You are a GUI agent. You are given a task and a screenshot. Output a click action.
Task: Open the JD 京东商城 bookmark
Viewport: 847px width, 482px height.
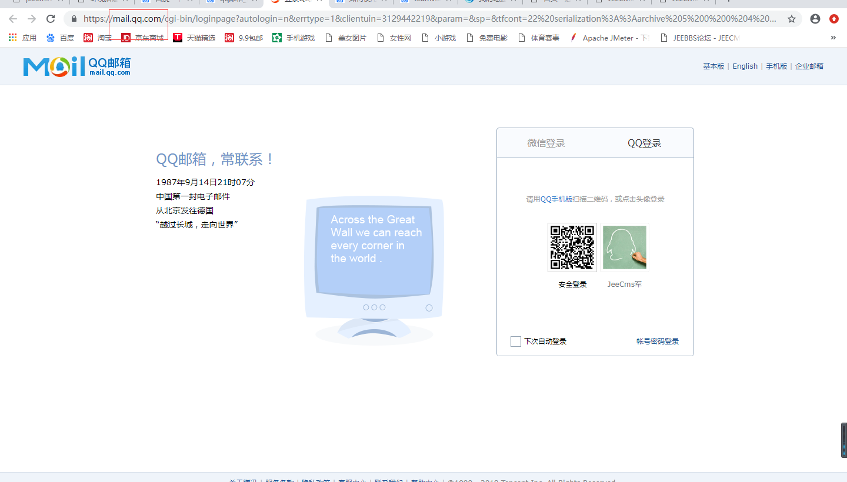142,38
